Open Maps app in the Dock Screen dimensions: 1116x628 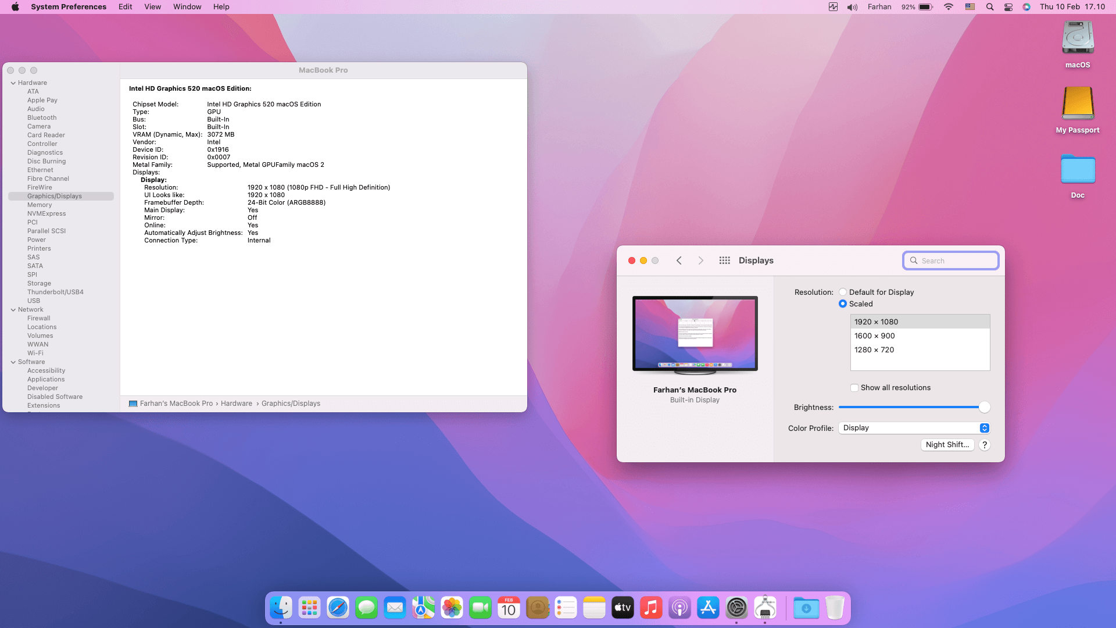[424, 608]
